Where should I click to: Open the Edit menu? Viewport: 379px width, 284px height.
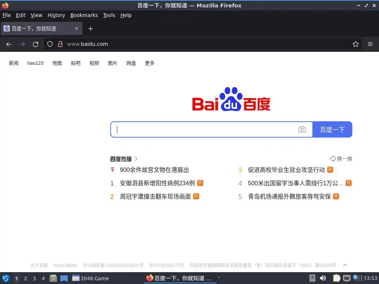pyautogui.click(x=21, y=15)
